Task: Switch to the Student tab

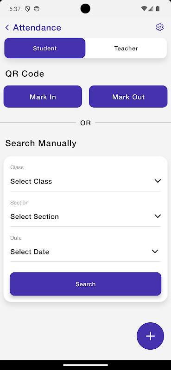Action: (44, 48)
